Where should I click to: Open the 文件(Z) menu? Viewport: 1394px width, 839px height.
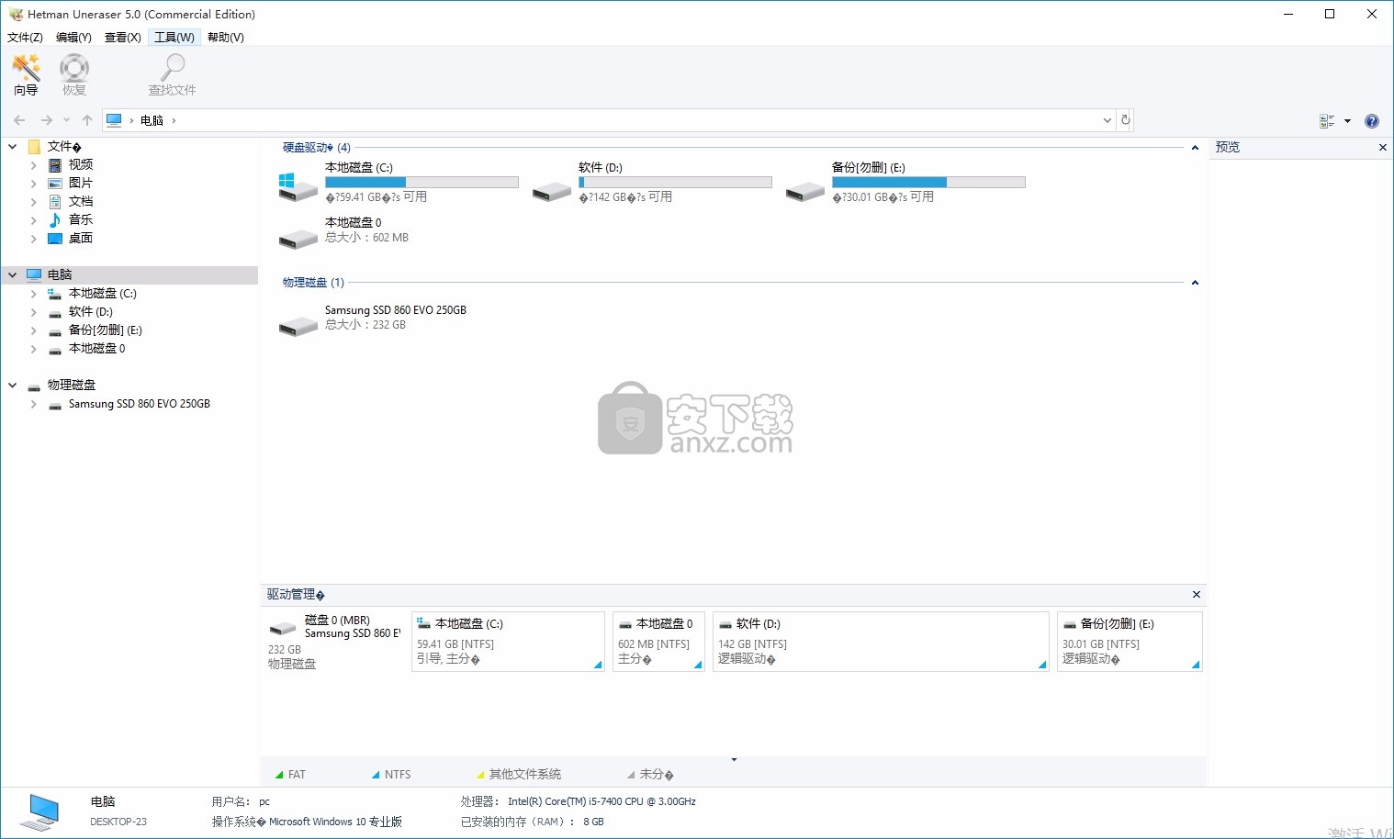coord(25,37)
